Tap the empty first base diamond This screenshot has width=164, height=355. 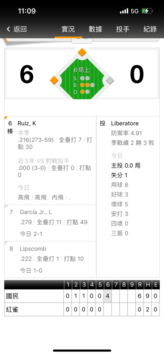click(x=110, y=80)
